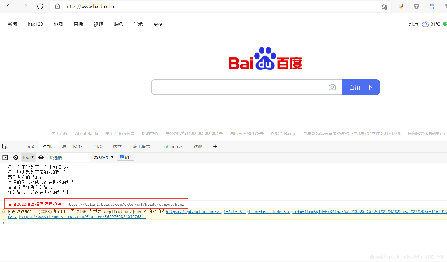Click the blue sync arrows extension icon
This screenshot has height=262, width=447.
432,6
